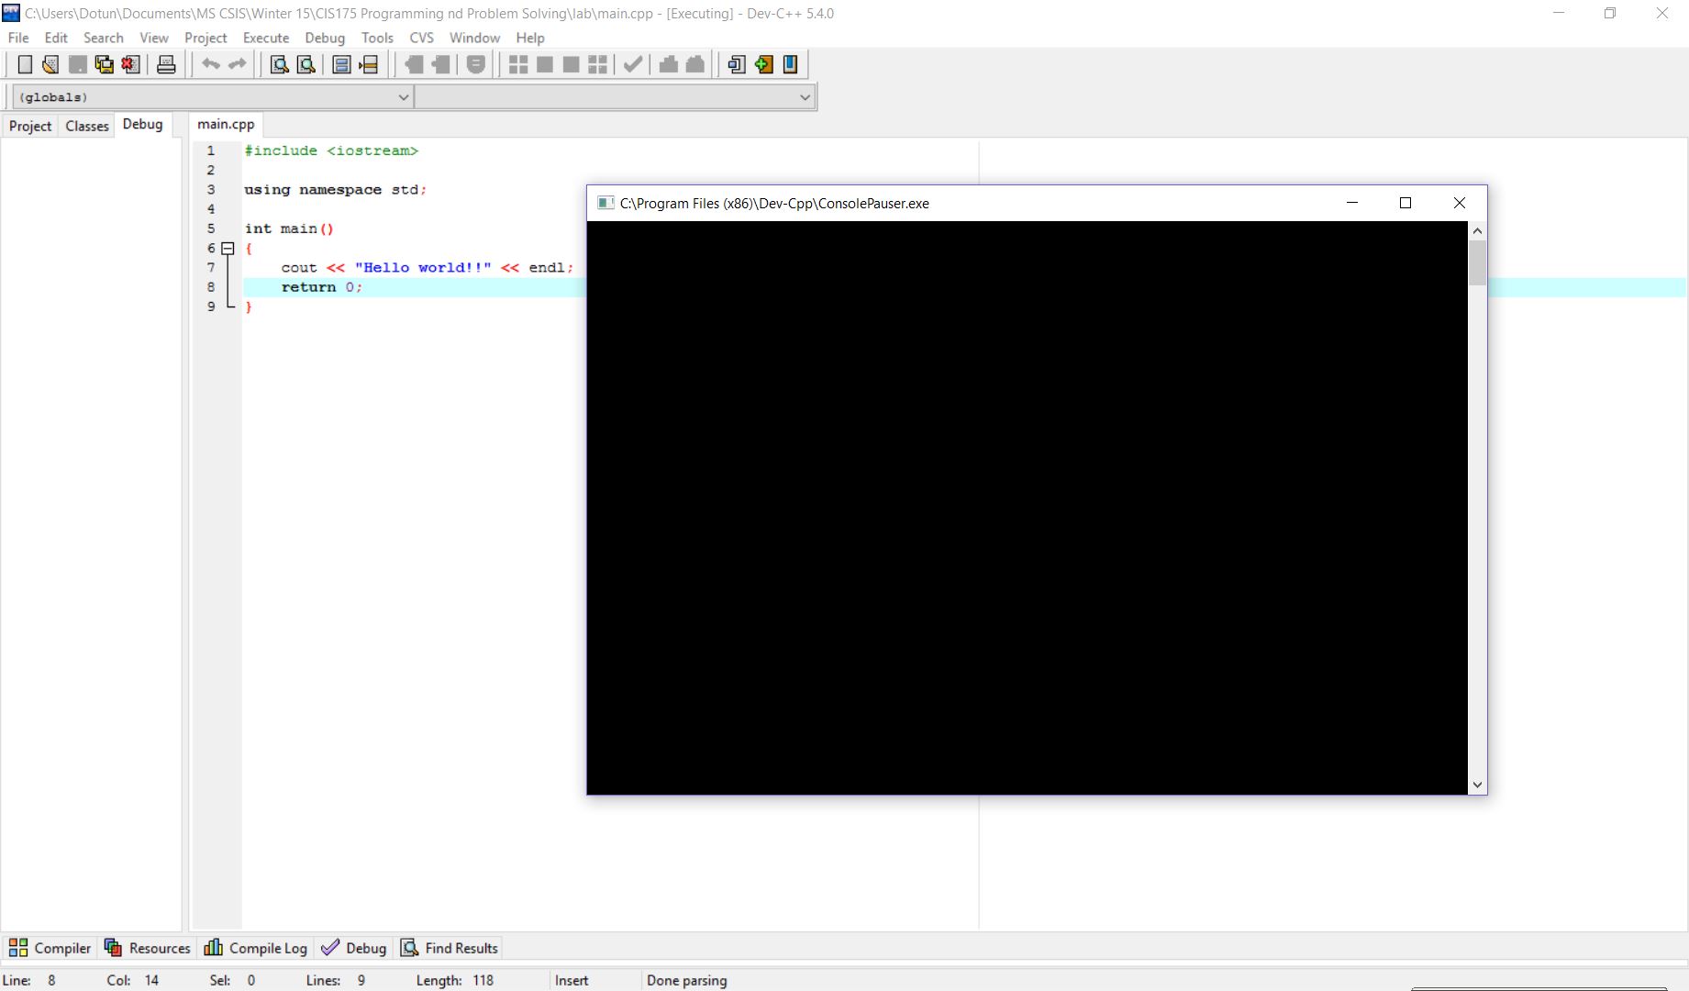Click the Replace magnifier toolbar icon
Viewport: 1689px width, 991px height.
[306, 64]
